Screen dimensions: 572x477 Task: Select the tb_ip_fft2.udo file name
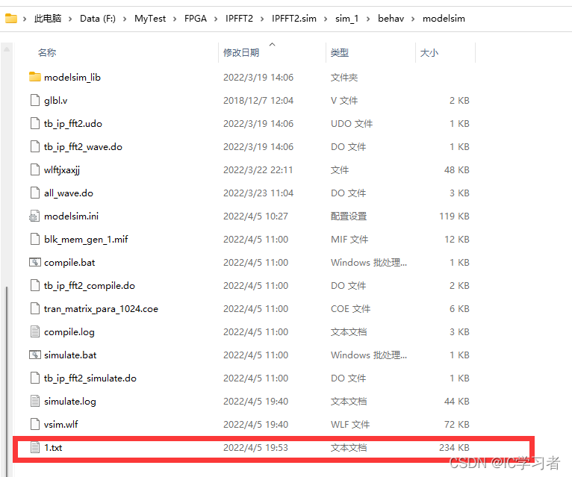click(73, 123)
